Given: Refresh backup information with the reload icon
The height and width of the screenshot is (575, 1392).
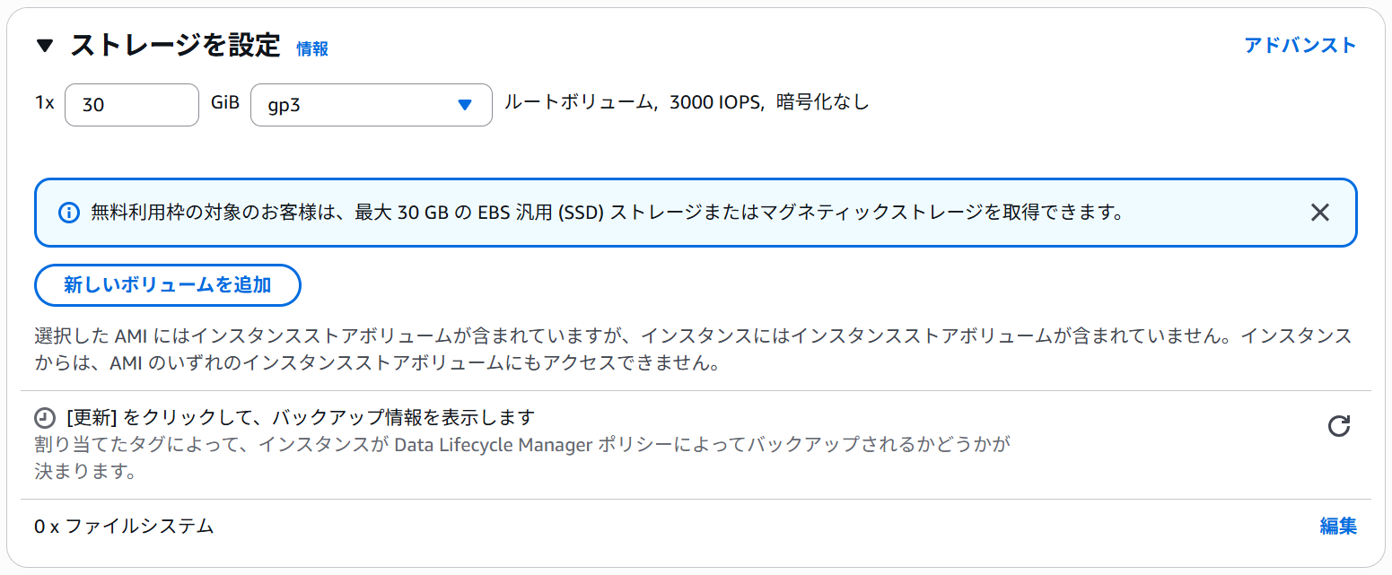Looking at the screenshot, I should click(1338, 426).
